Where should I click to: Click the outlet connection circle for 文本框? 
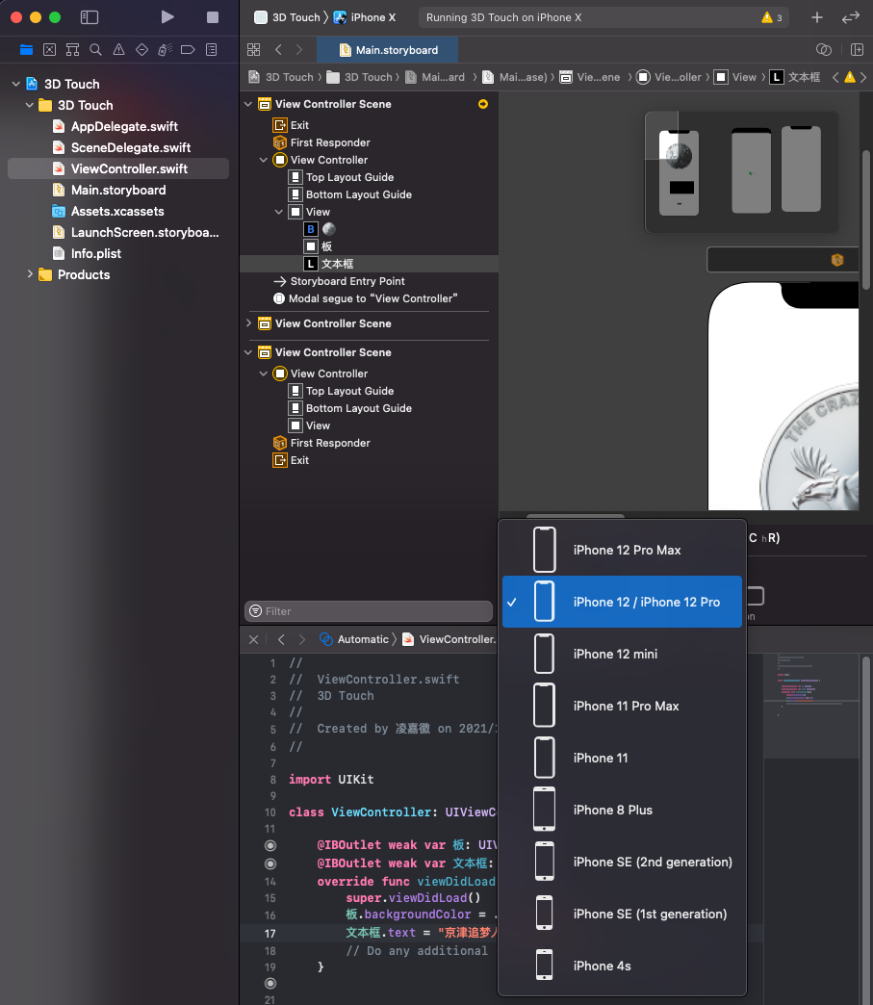click(270, 863)
